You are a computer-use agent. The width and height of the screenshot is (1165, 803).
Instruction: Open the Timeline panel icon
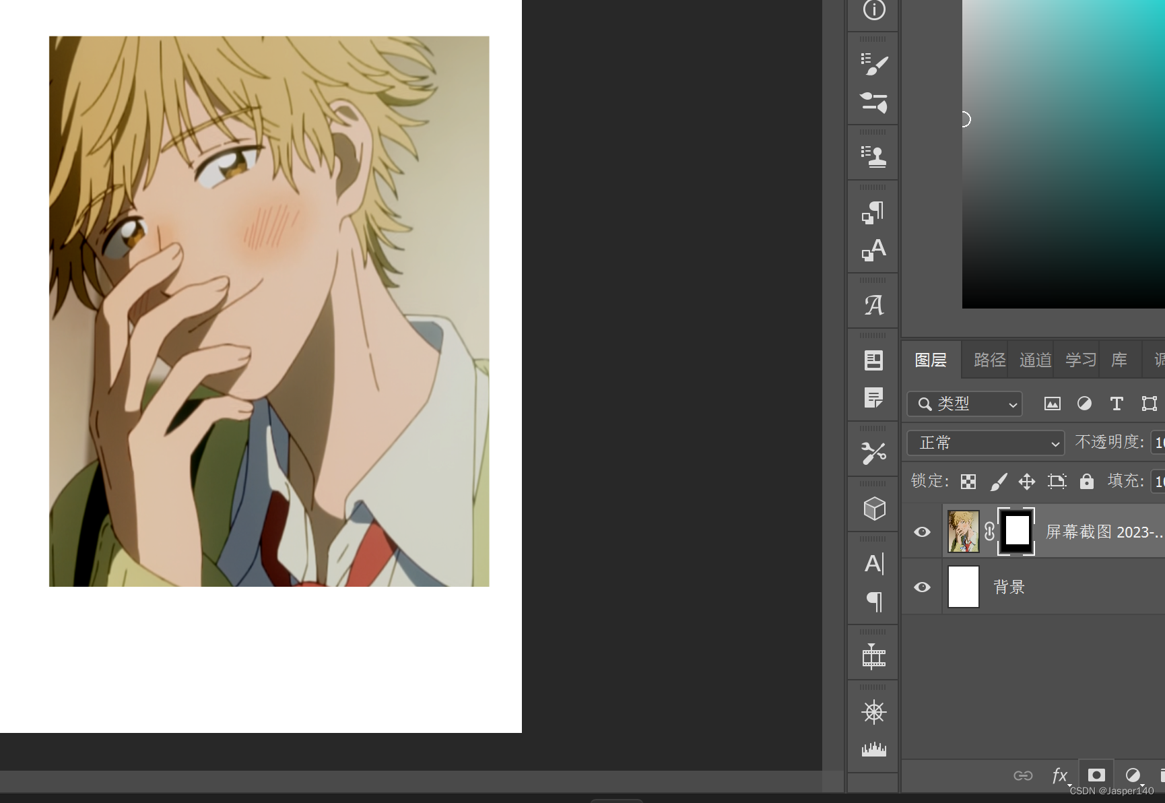click(874, 657)
